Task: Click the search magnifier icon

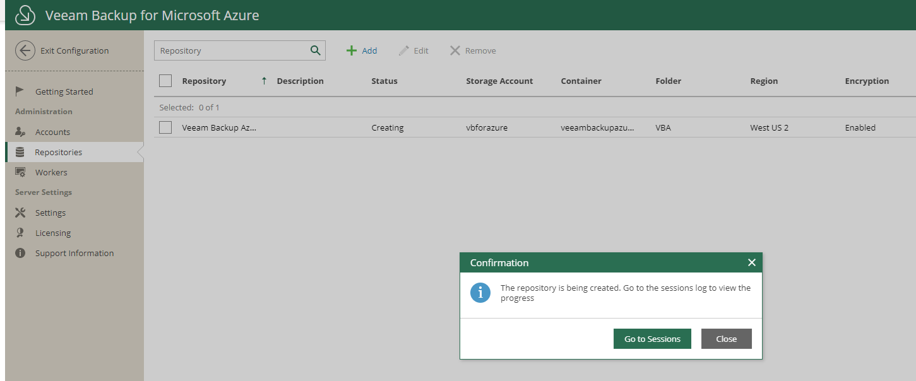Action: (316, 50)
